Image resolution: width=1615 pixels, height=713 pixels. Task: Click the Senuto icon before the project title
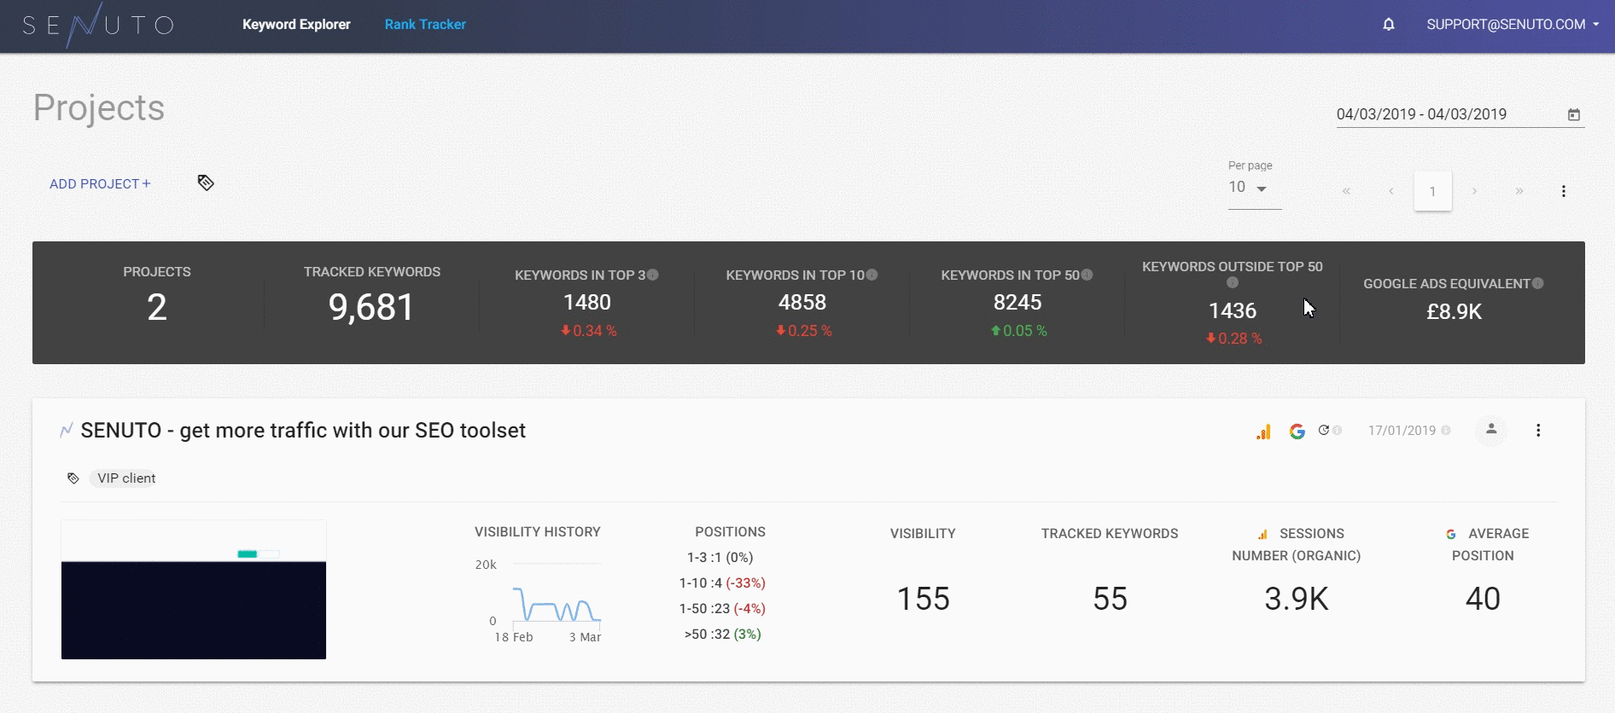point(67,431)
